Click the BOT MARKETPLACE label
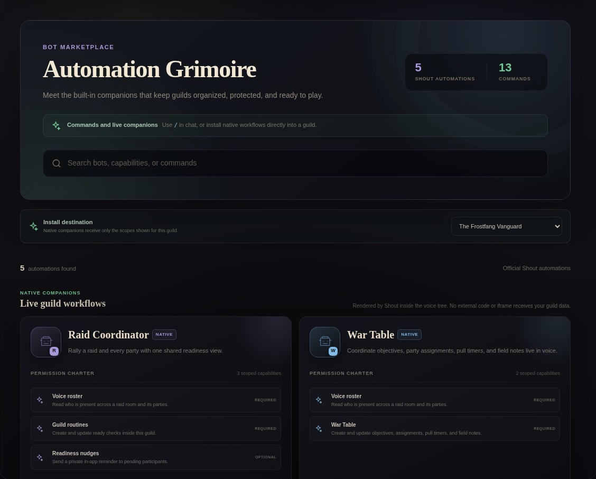This screenshot has height=479, width=596. 78,47
